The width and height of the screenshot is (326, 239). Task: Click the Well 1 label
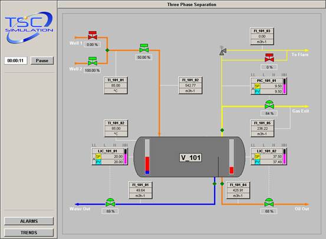click(75, 43)
